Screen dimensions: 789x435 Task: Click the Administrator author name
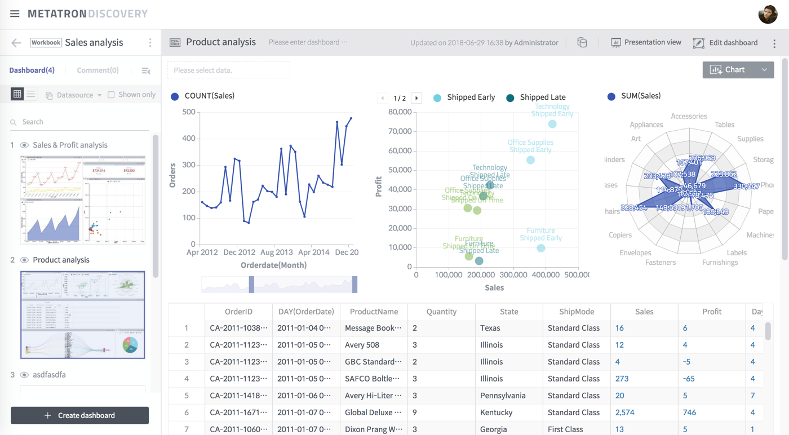click(x=537, y=42)
